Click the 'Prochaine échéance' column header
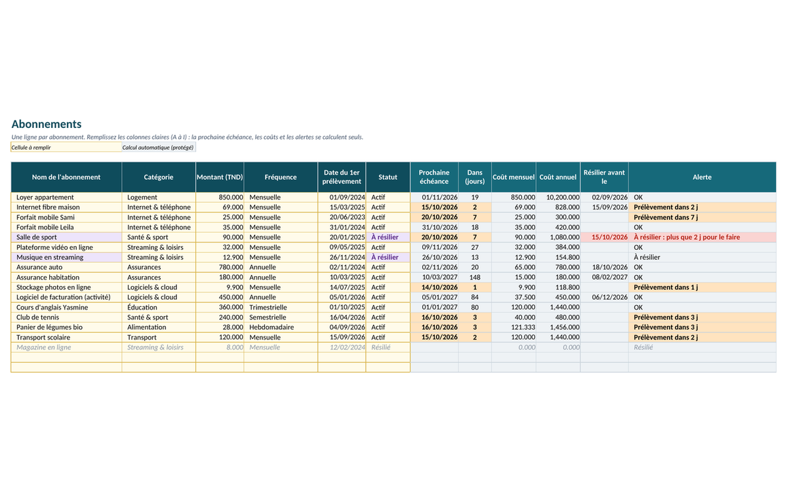Image resolution: width=787 pixels, height=492 pixels. coord(434,177)
